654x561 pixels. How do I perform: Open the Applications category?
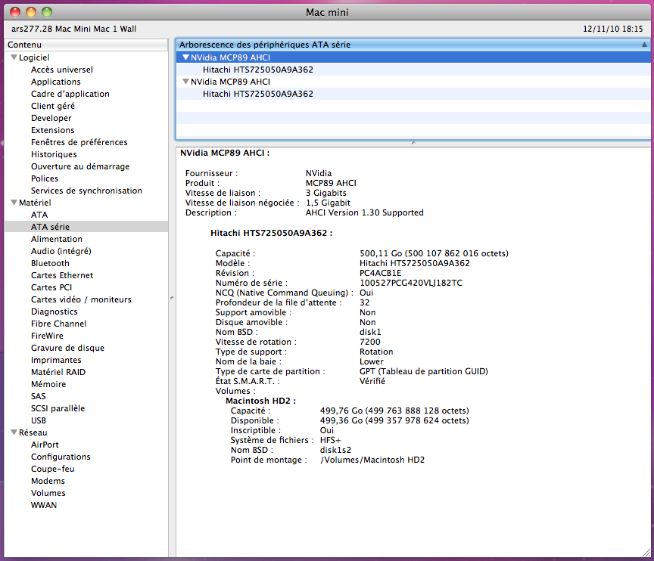click(x=56, y=82)
